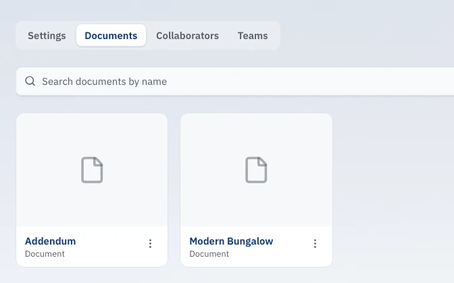
Task: Open the Modern Bungalow document thumbnail
Action: [x=256, y=170]
